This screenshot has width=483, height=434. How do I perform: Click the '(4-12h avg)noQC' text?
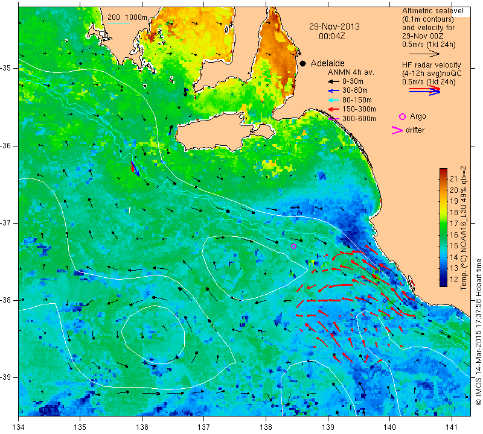432,74
